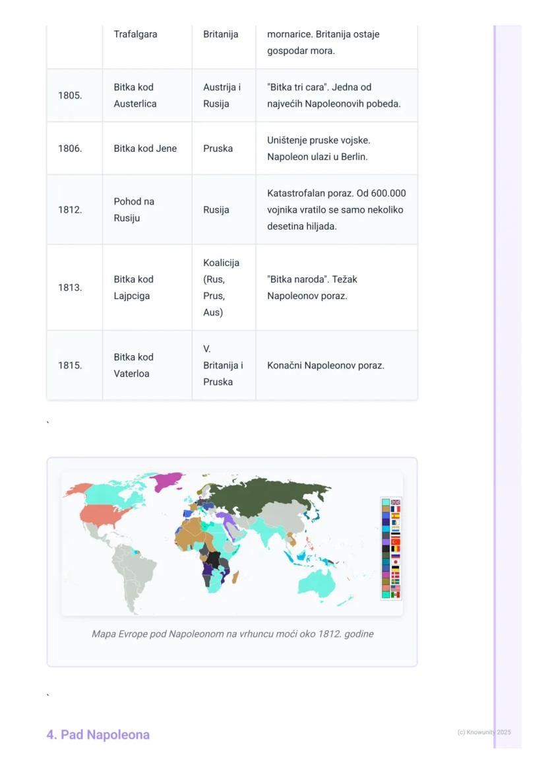The height and width of the screenshot is (773, 546).
Task: Click the "Bitka kod Vaterloa" table cell
Action: pyautogui.click(x=133, y=365)
